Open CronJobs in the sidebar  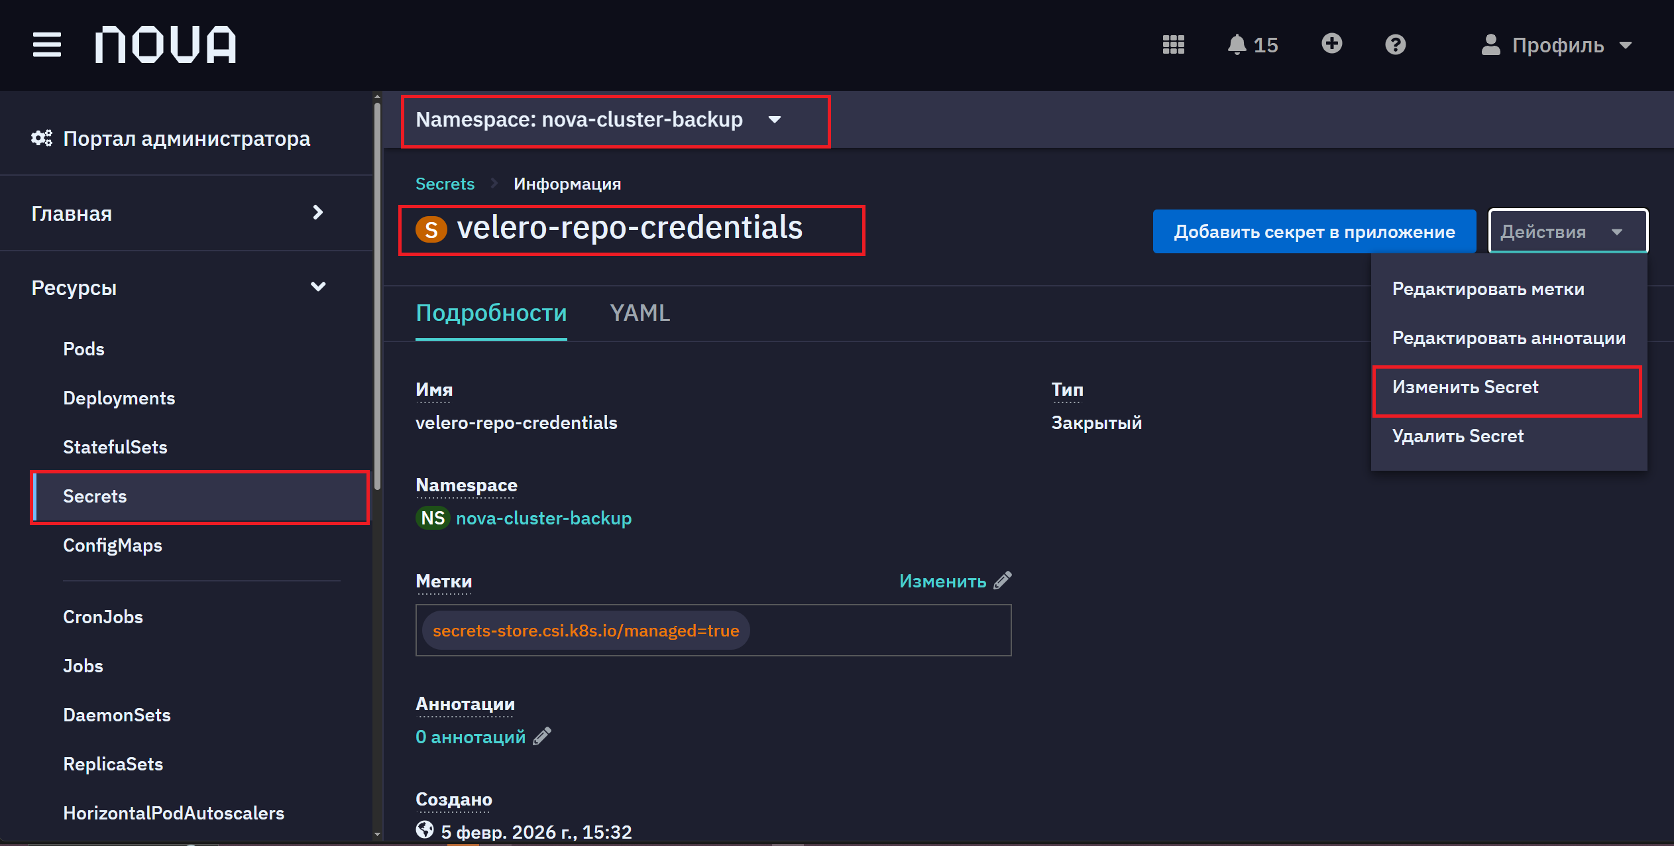click(x=103, y=617)
